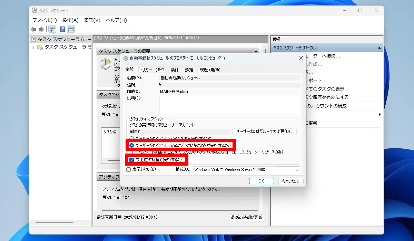The height and width of the screenshot is (241, 414).
Task: Open the 表示(V) menu
Action: pyautogui.click(x=92, y=20)
